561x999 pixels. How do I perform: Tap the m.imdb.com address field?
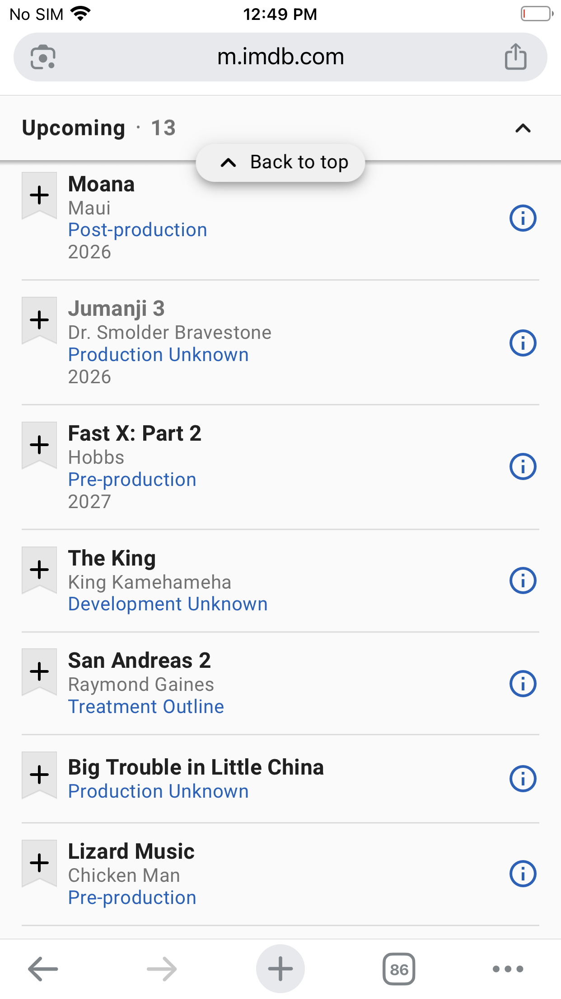pos(280,57)
